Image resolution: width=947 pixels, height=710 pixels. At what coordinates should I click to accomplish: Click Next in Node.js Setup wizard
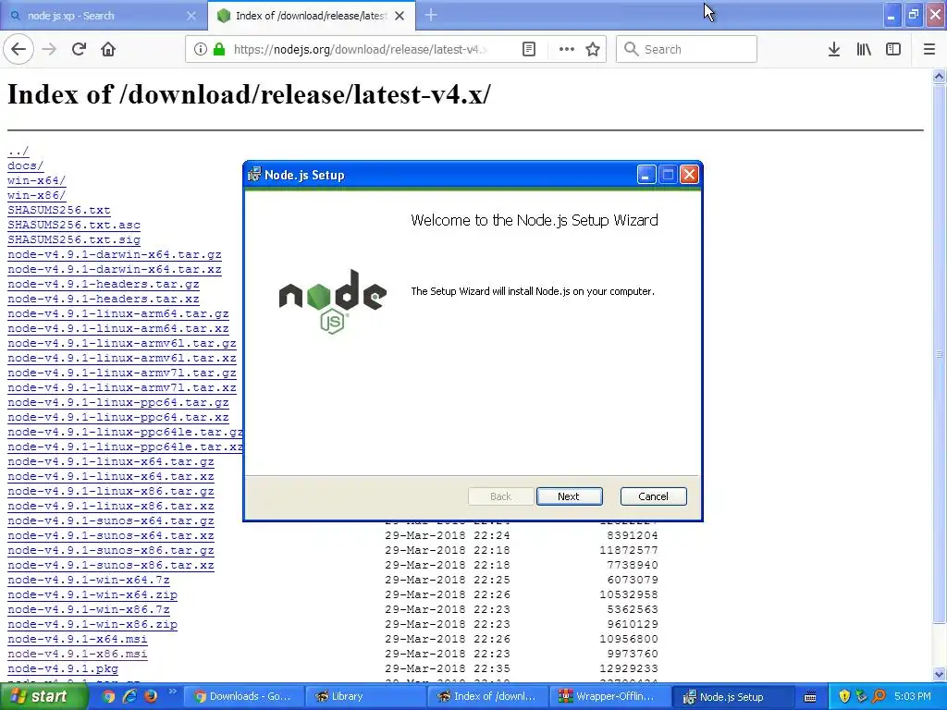click(x=569, y=496)
